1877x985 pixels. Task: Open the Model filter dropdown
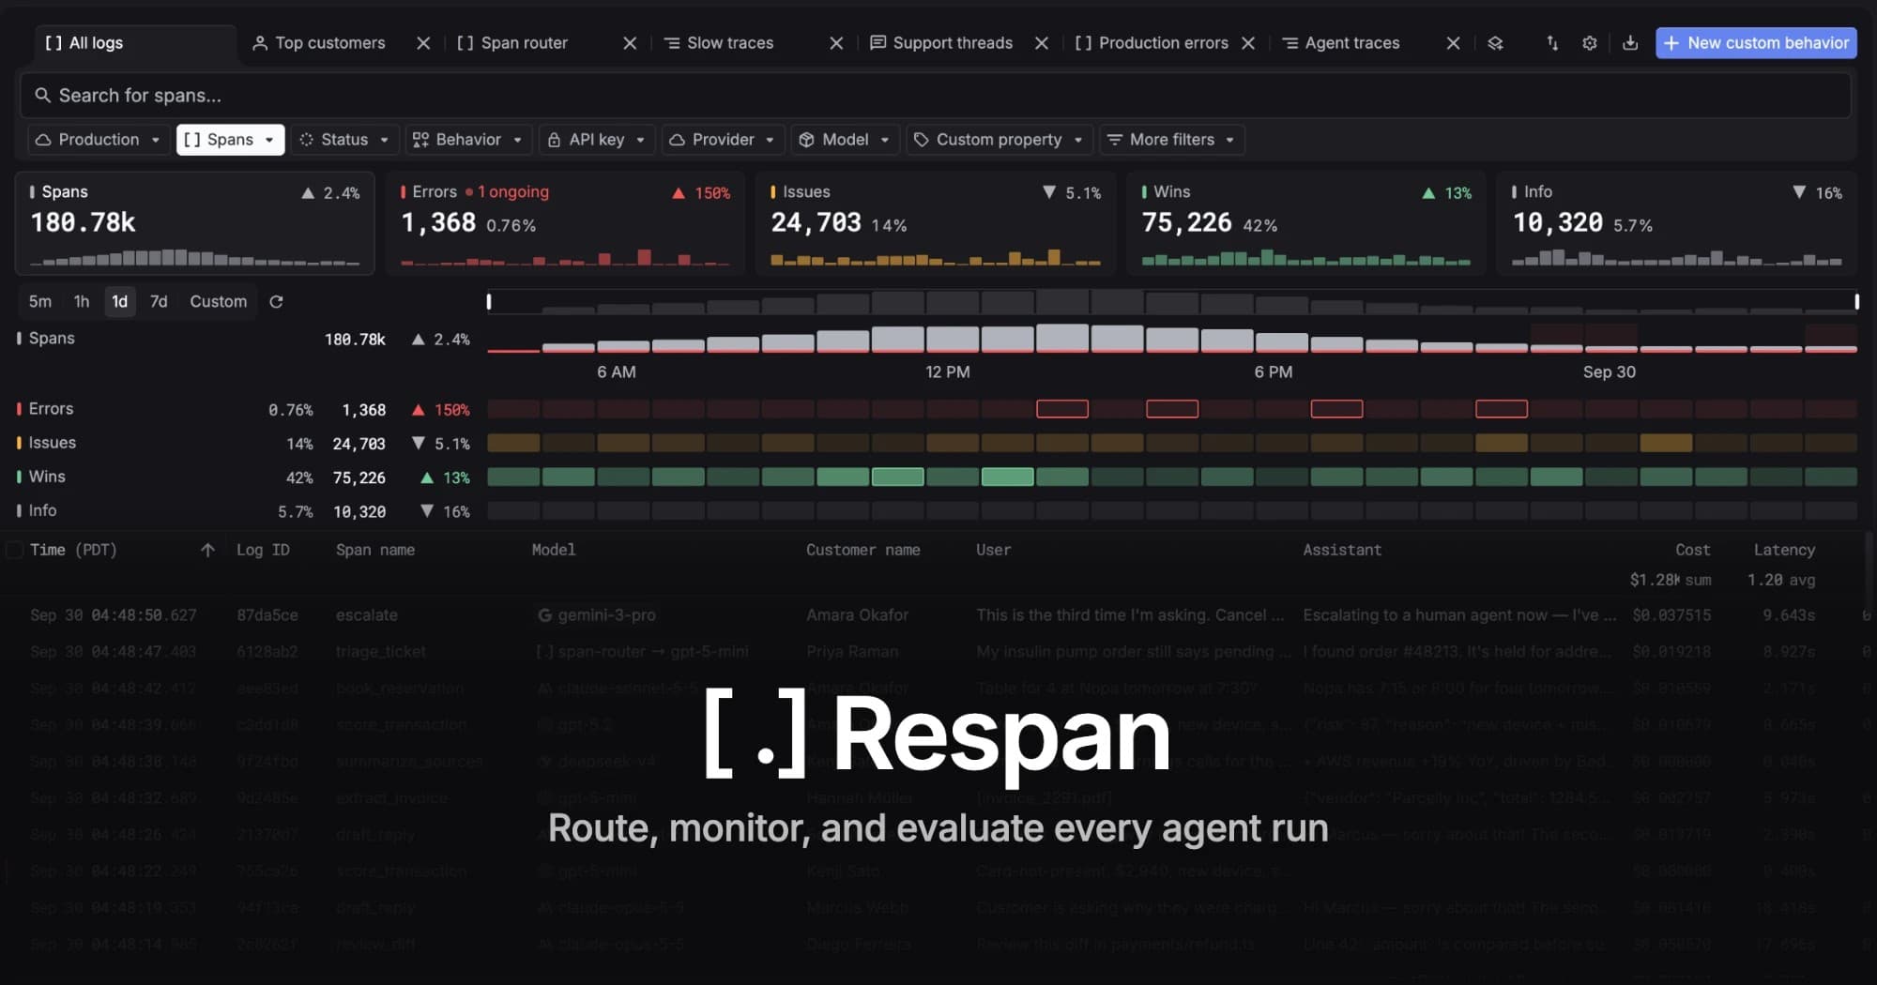[845, 140]
